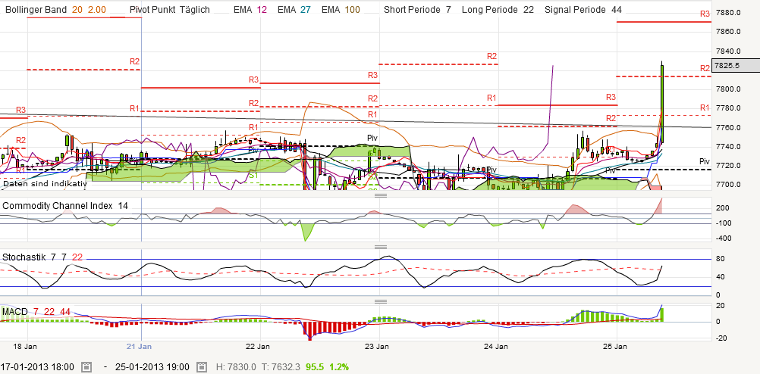Click the H: 7830.0 high value

[237, 366]
